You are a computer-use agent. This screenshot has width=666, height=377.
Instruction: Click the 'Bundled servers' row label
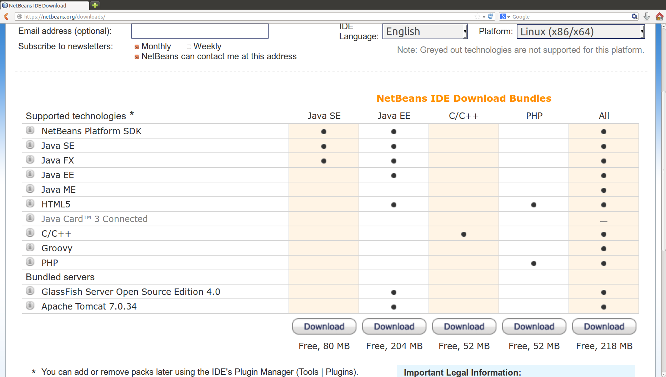pyautogui.click(x=60, y=277)
